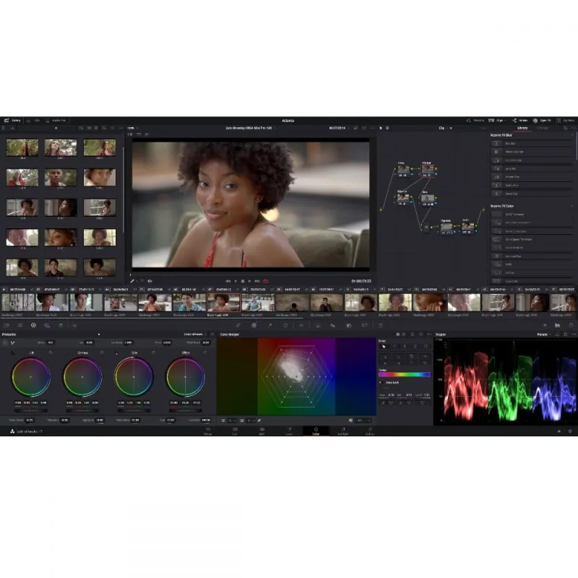
Task: Open project settings gear icon
Action: 569,431
